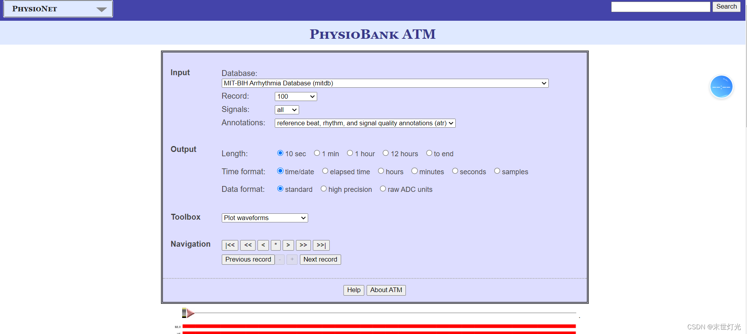This screenshot has height=334, width=747.
Task: Open the PhysioNet dropdown menu
Action: tap(58, 9)
